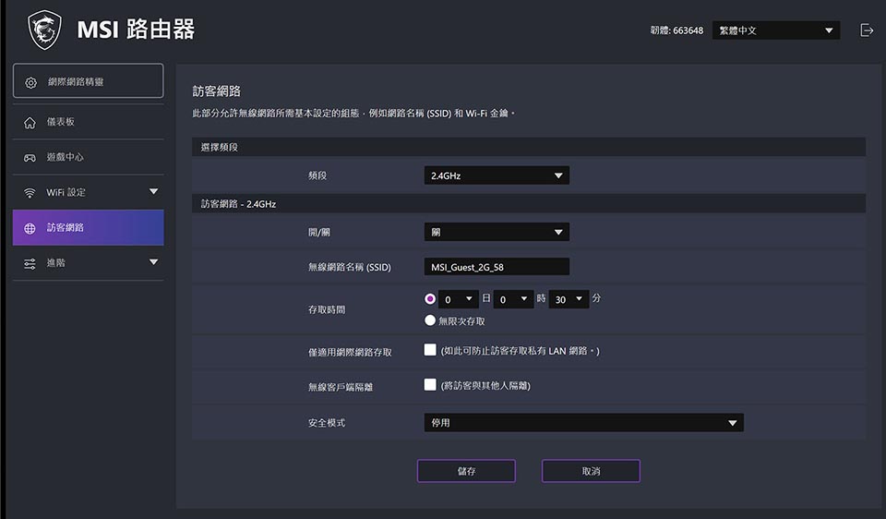The height and width of the screenshot is (519, 886).
Task: Click the MSI 路由器 title text
Action: [136, 30]
